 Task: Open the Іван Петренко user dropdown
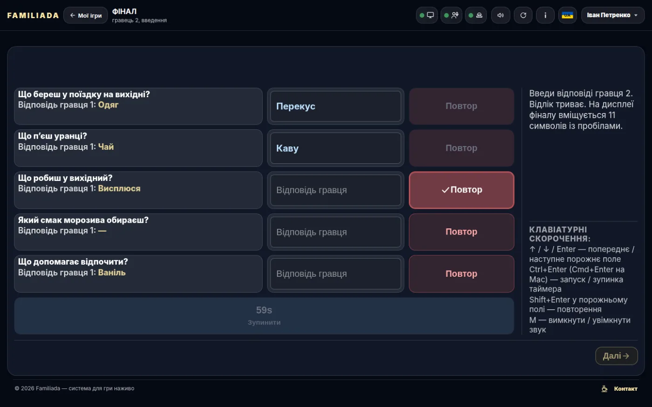(613, 15)
